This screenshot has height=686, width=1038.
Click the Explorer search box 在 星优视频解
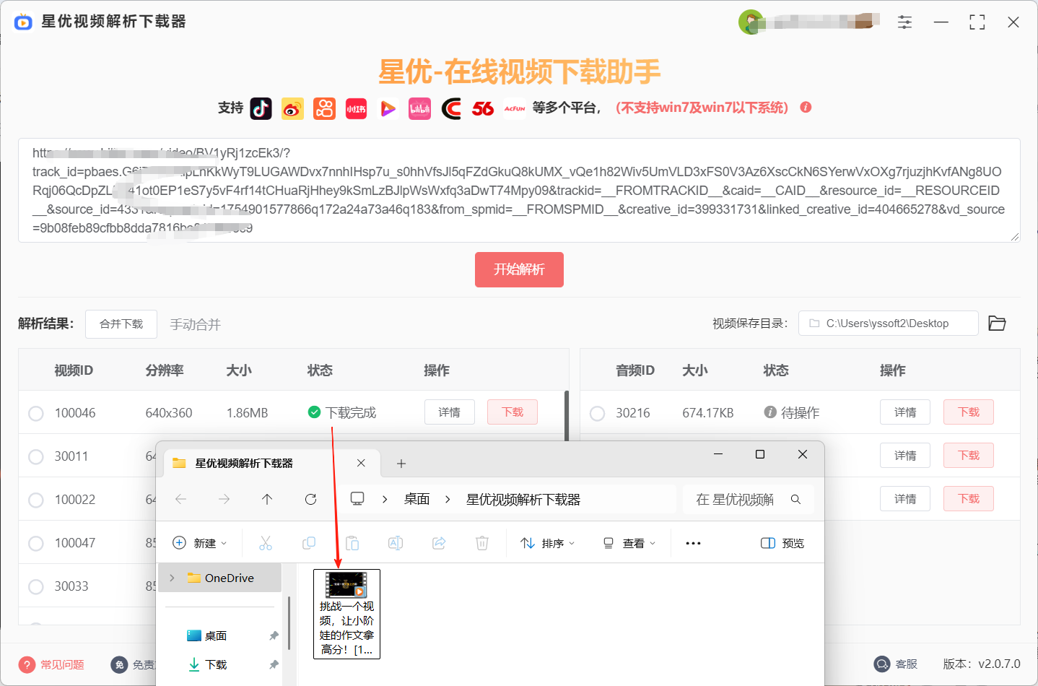click(748, 499)
